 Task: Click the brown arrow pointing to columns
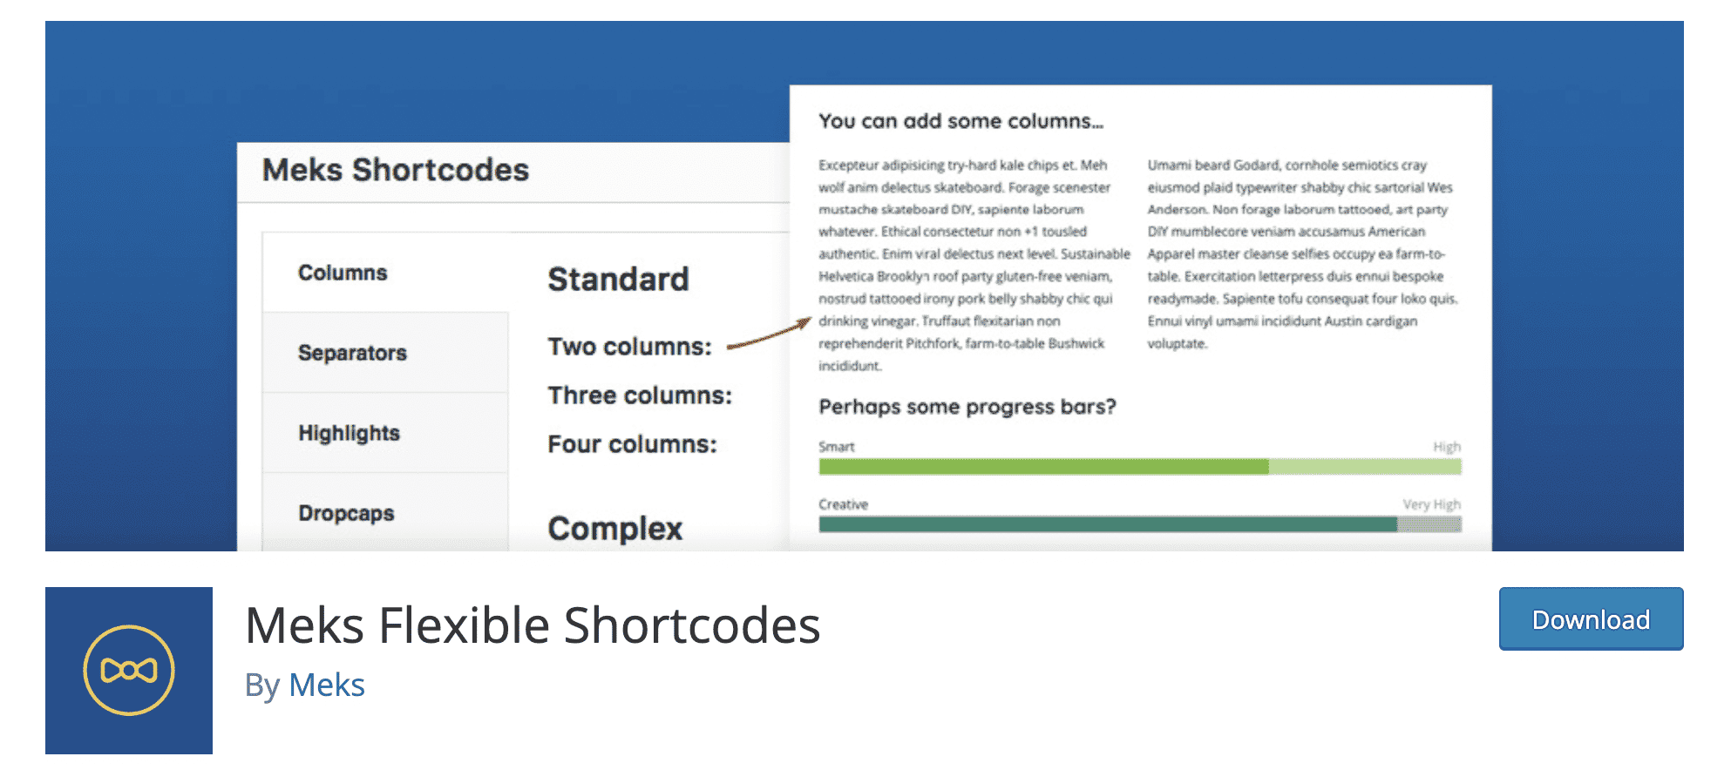[x=769, y=334]
